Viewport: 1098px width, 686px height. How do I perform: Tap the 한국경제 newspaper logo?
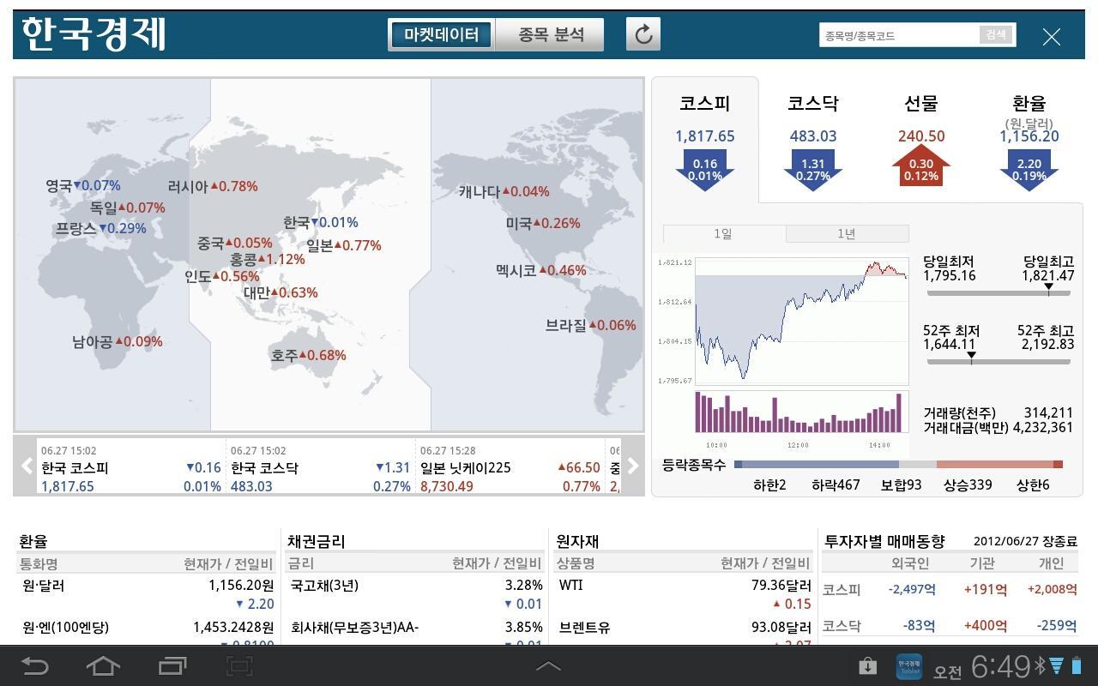click(x=90, y=34)
